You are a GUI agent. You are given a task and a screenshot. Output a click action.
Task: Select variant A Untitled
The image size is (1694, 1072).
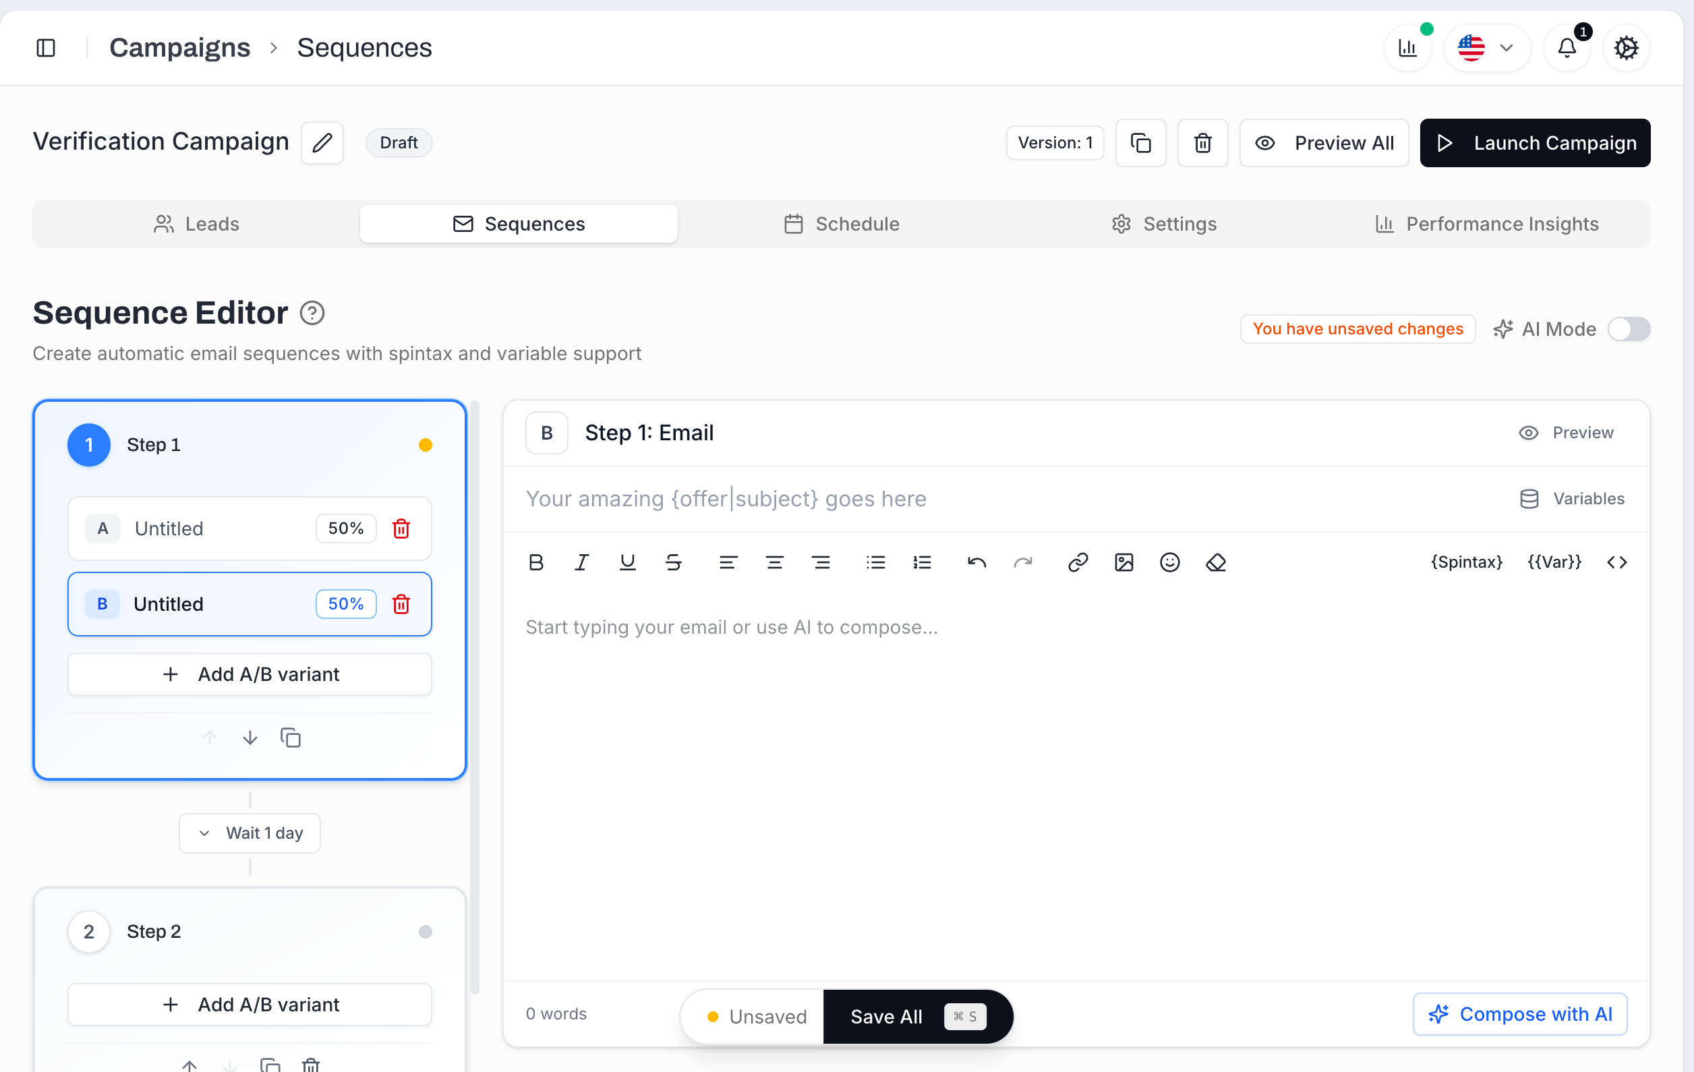(x=250, y=529)
